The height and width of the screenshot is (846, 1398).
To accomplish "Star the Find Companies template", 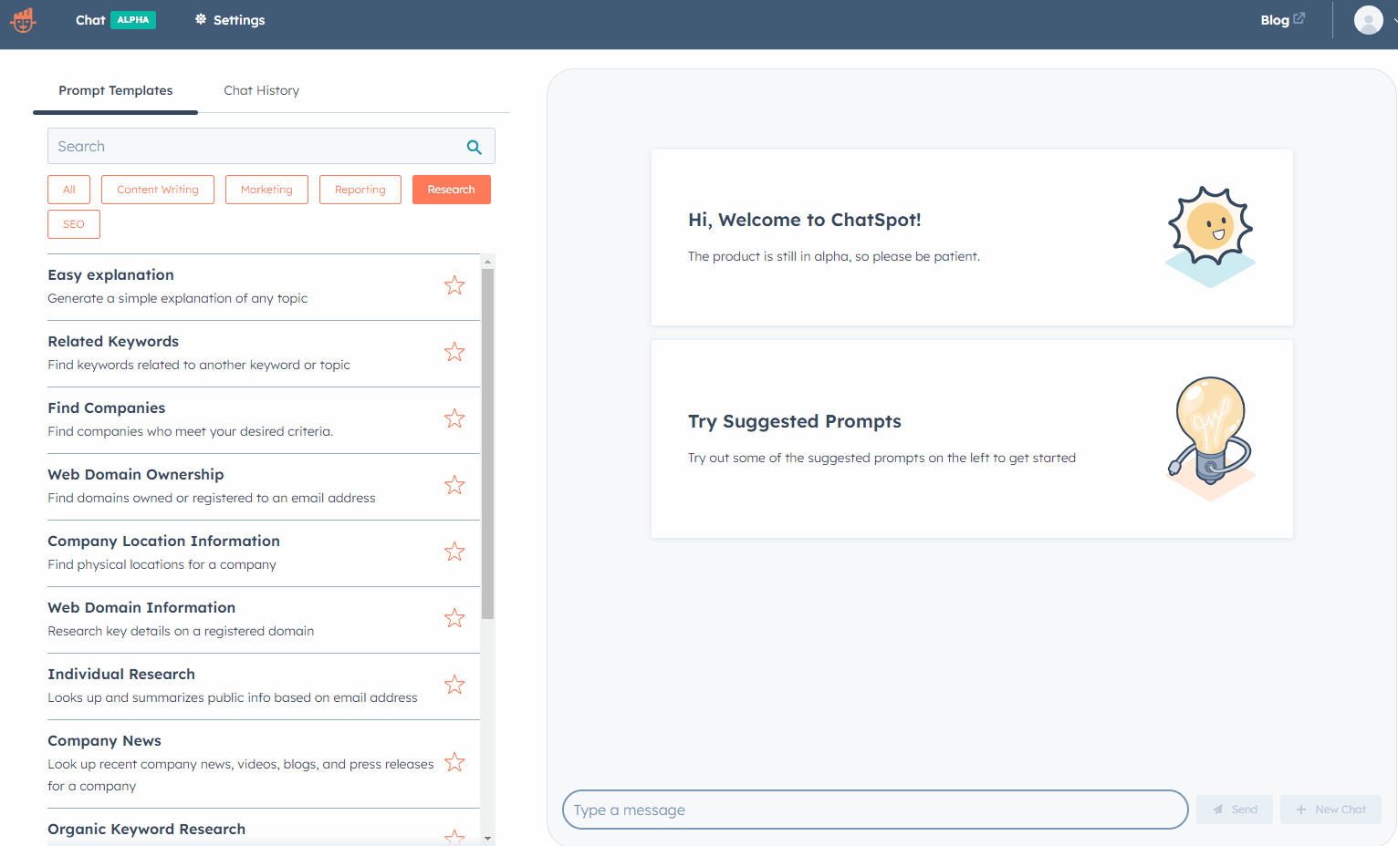I will [x=454, y=418].
